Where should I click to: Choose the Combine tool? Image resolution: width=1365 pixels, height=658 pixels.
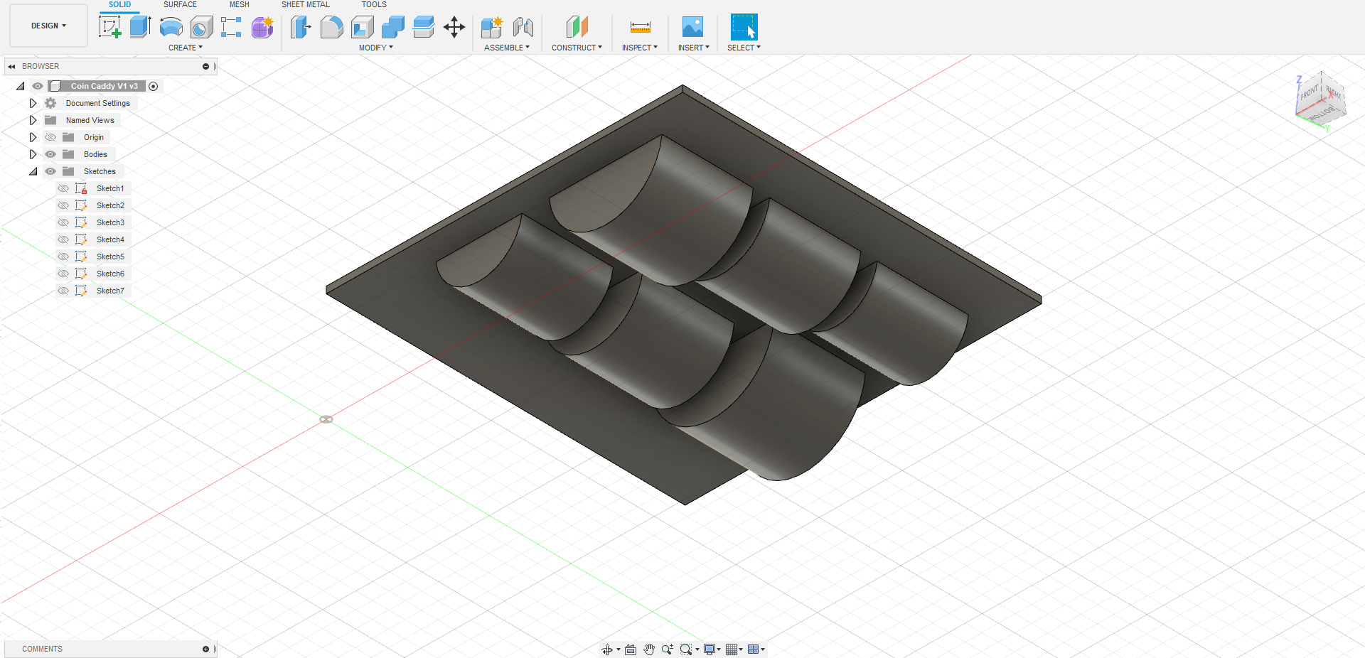tap(392, 27)
